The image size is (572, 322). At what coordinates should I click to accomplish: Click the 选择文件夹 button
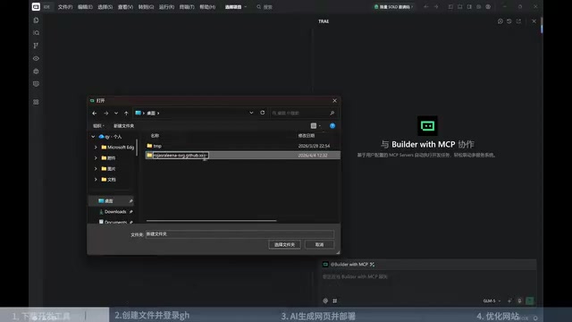284,244
